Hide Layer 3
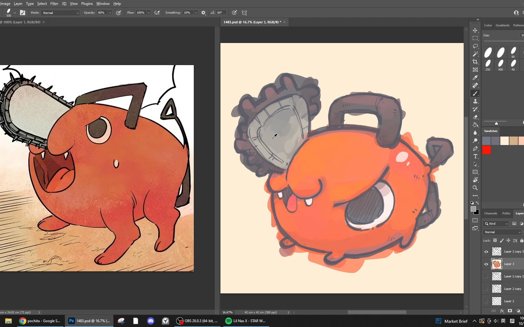Image resolution: width=524 pixels, height=327 pixels. point(486,264)
